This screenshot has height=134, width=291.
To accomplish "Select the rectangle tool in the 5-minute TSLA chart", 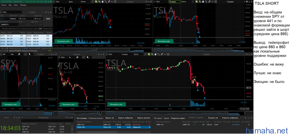I will pos(168,54).
